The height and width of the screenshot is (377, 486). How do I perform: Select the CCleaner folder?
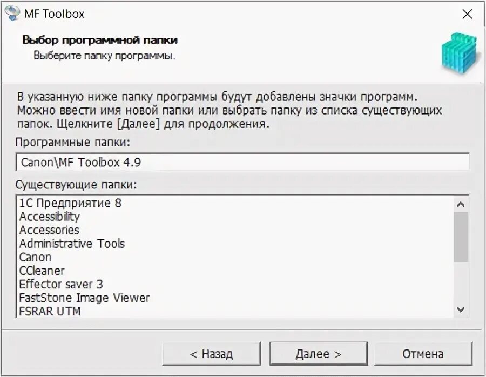(42, 271)
